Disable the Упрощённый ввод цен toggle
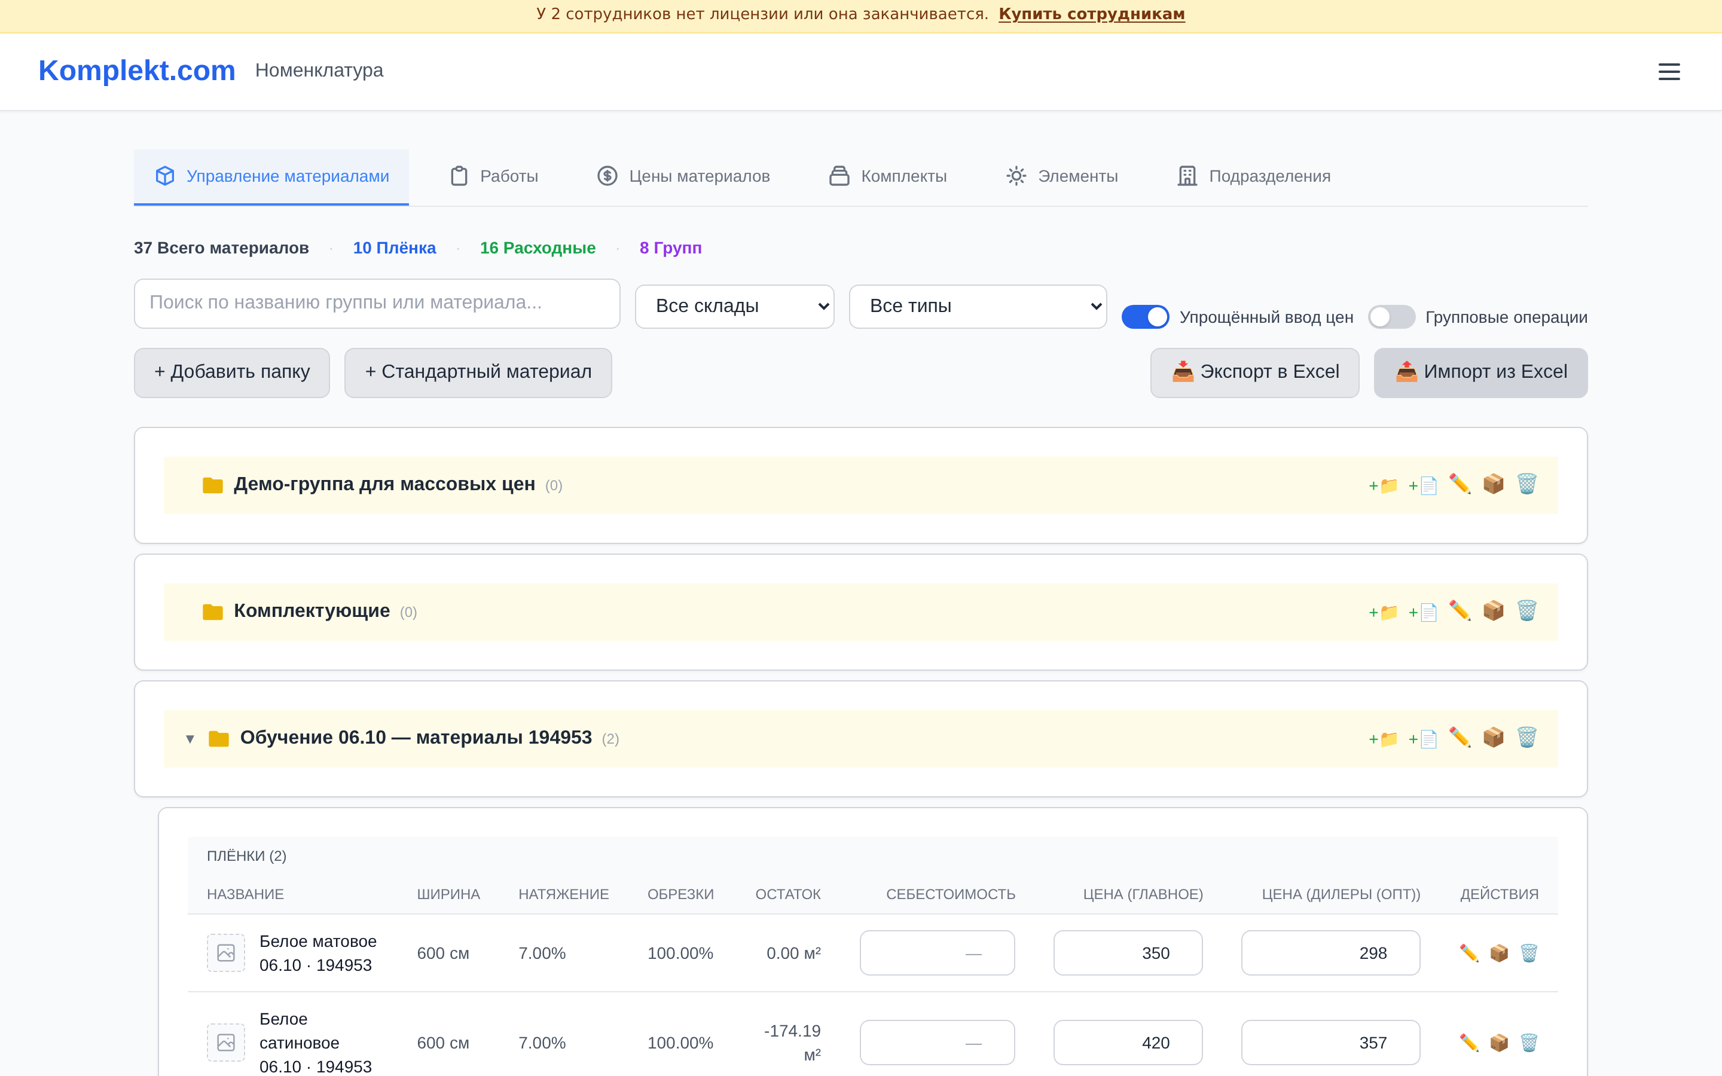This screenshot has height=1076, width=1722. coord(1145,317)
